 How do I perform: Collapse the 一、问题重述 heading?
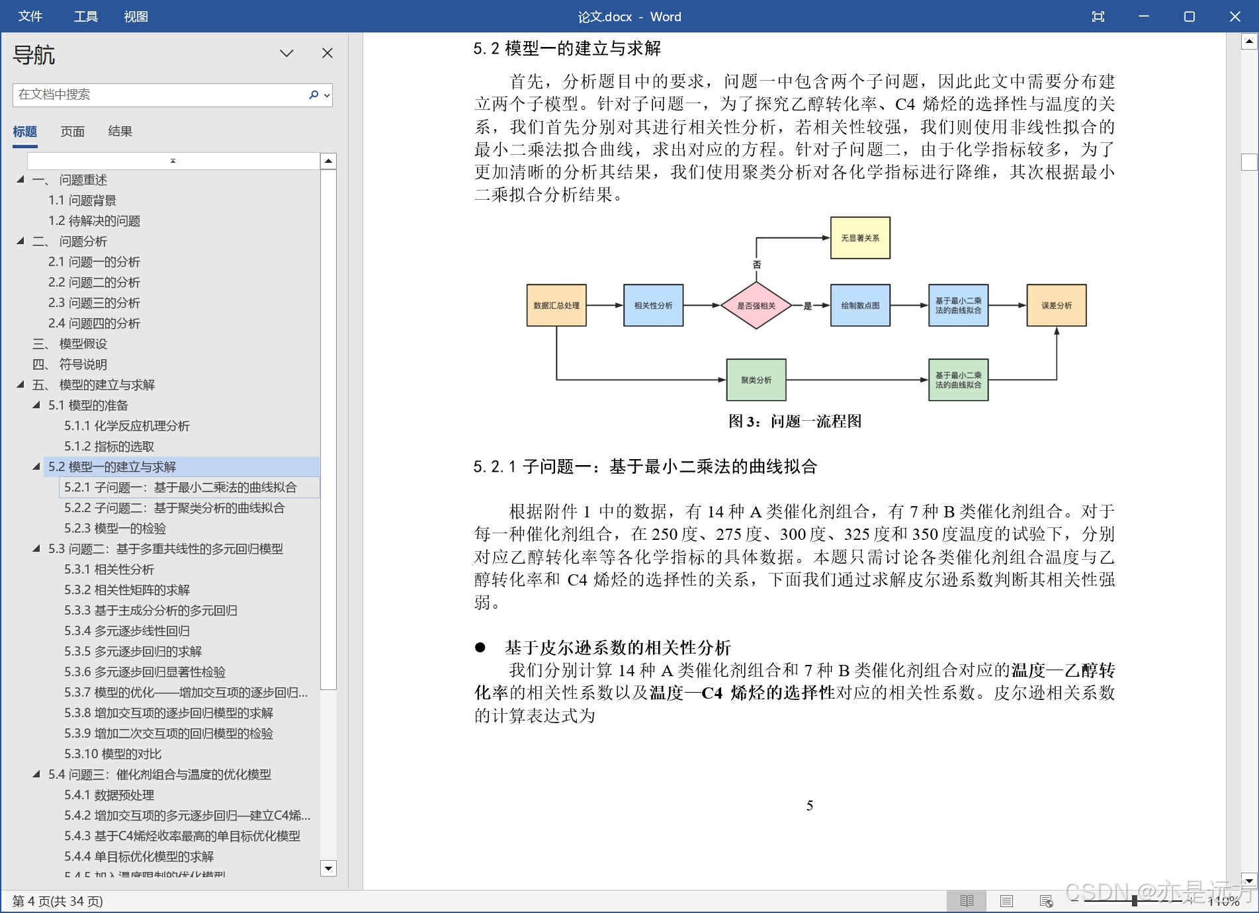click(x=21, y=179)
